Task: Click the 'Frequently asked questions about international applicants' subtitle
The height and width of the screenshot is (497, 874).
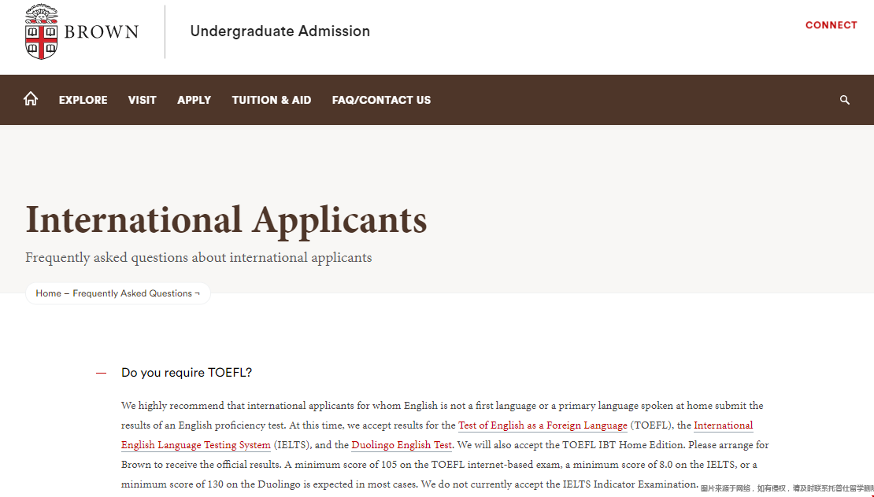Action: point(198,258)
